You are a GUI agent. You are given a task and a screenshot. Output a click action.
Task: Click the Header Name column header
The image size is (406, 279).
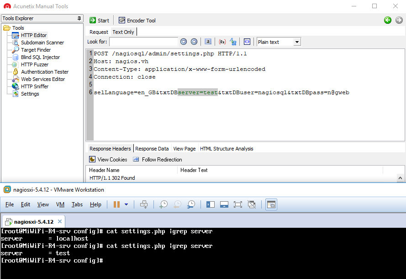[132, 170]
